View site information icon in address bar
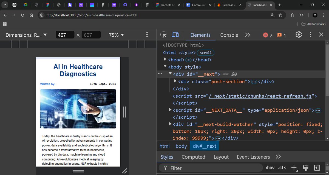 click(42, 15)
